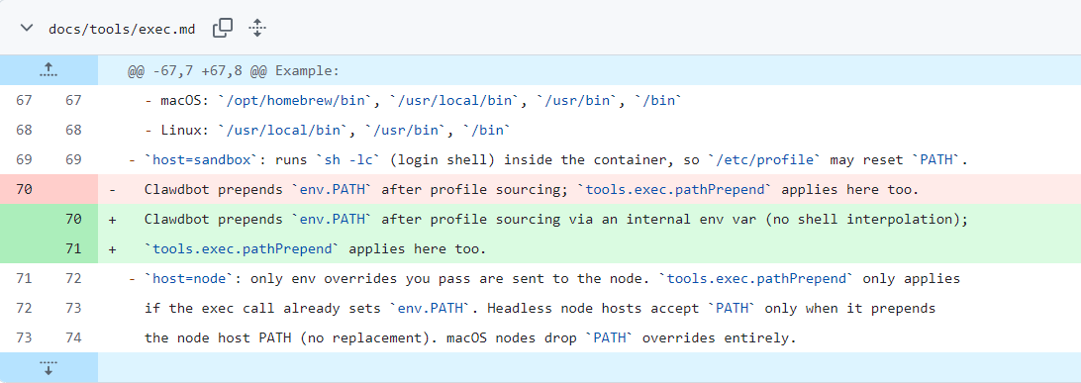Select the minus marker on deleted line
Image resolution: width=1081 pixels, height=383 pixels.
click(113, 189)
